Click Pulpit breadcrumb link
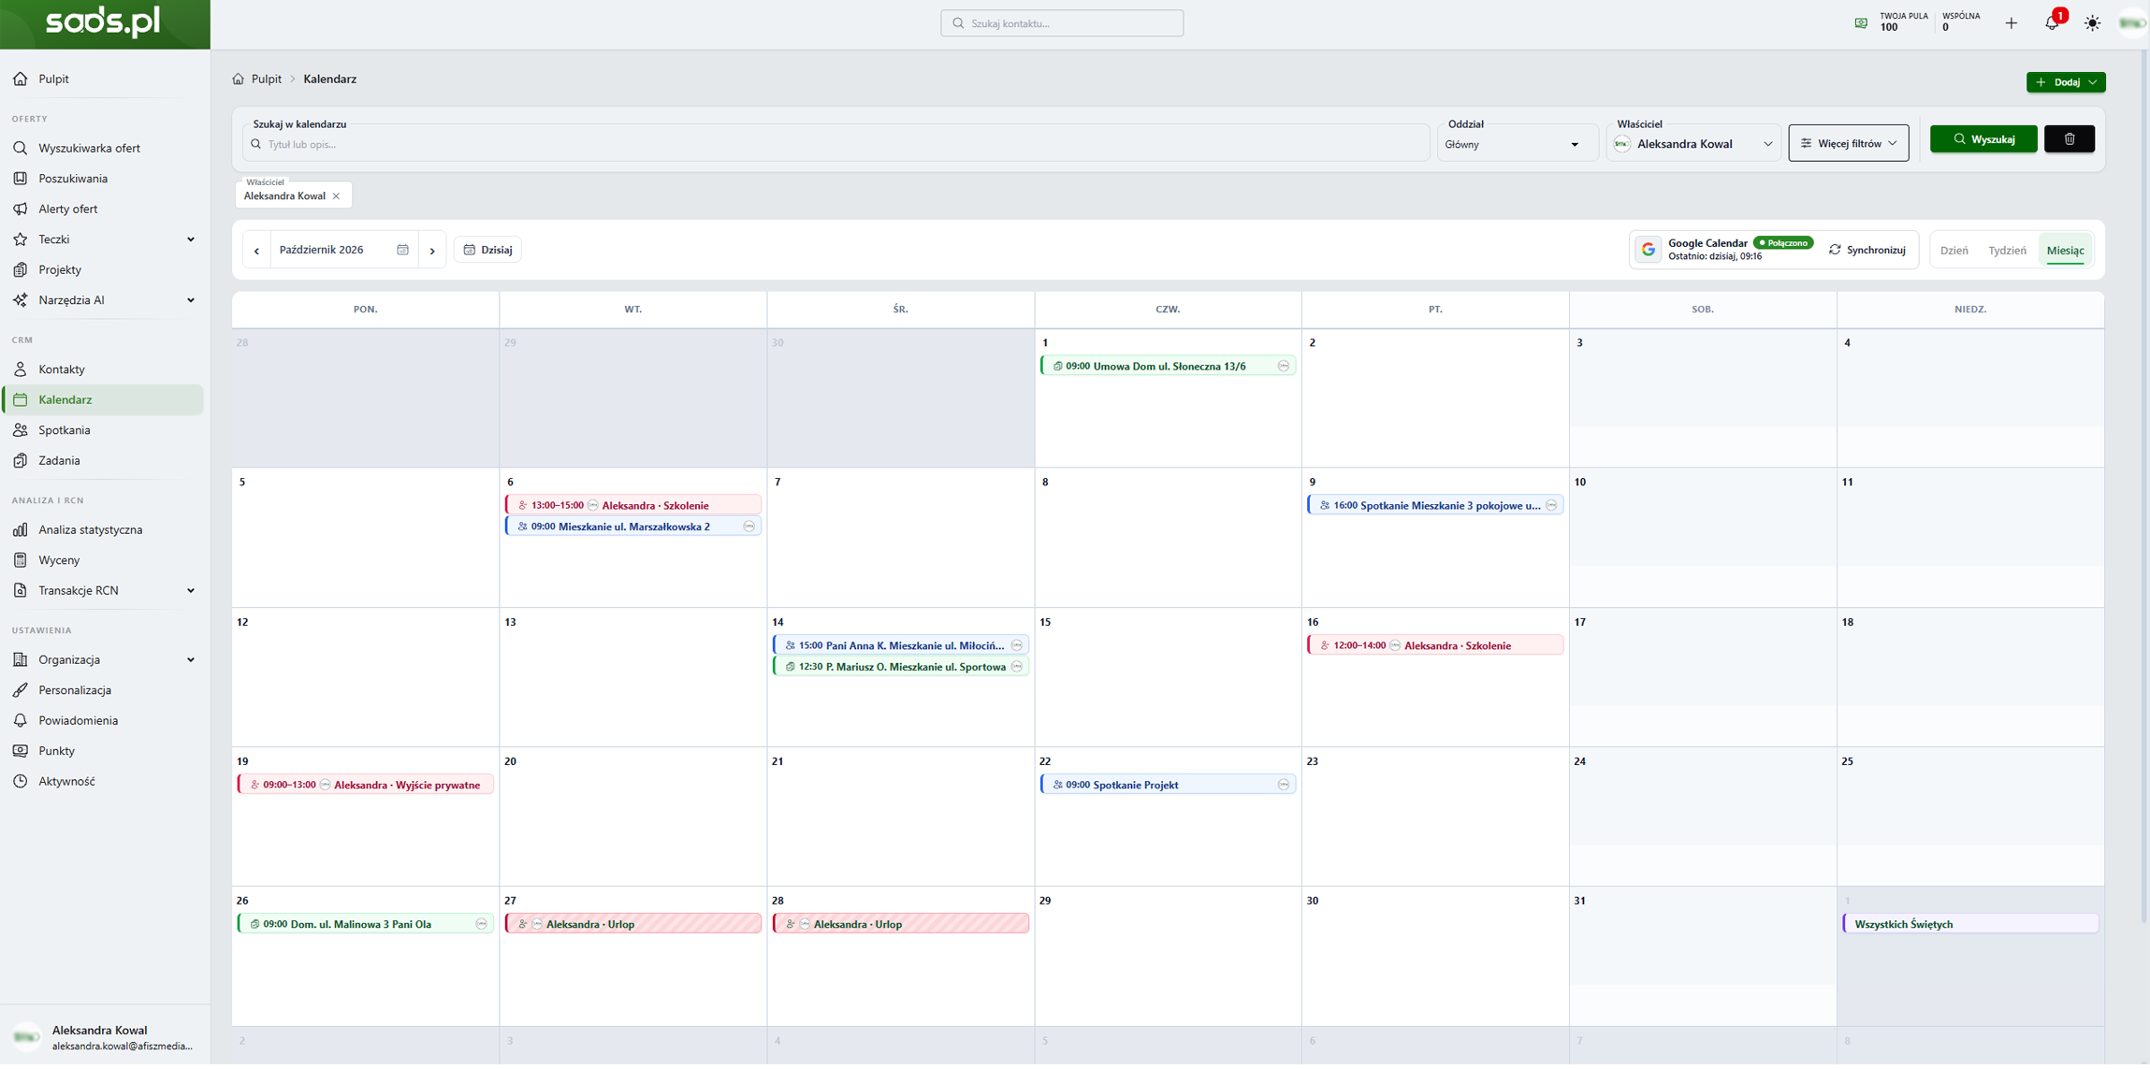 click(267, 79)
